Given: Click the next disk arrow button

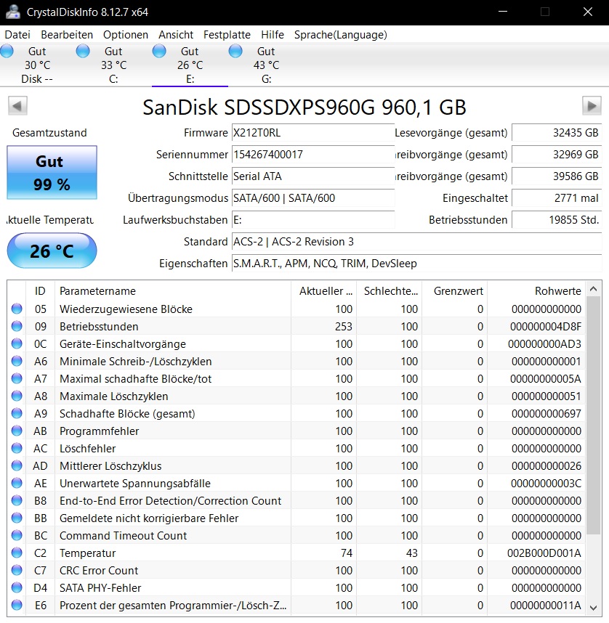Looking at the screenshot, I should click(x=592, y=106).
